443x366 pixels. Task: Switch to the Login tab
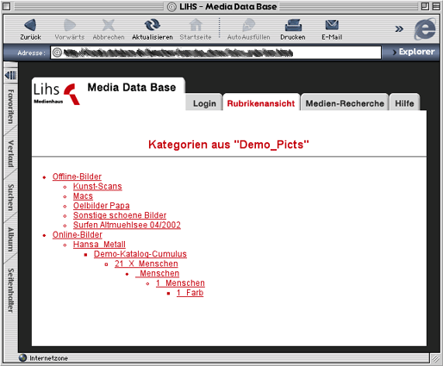204,103
